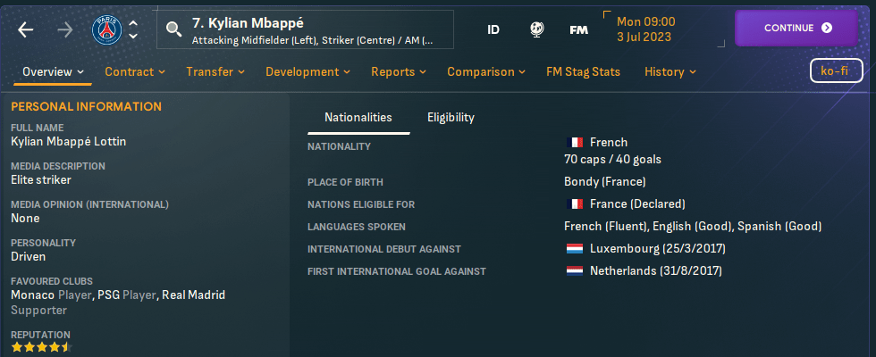This screenshot has width=876, height=357.
Task: Click the ID icon in header
Action: click(x=493, y=29)
